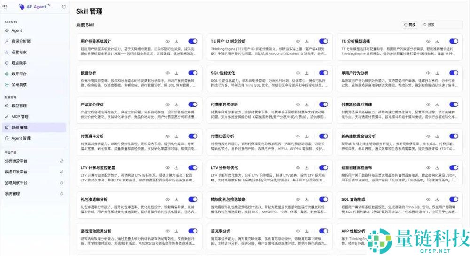Open Agent 管理 in sidebar
470x256 pixels.
(34, 138)
